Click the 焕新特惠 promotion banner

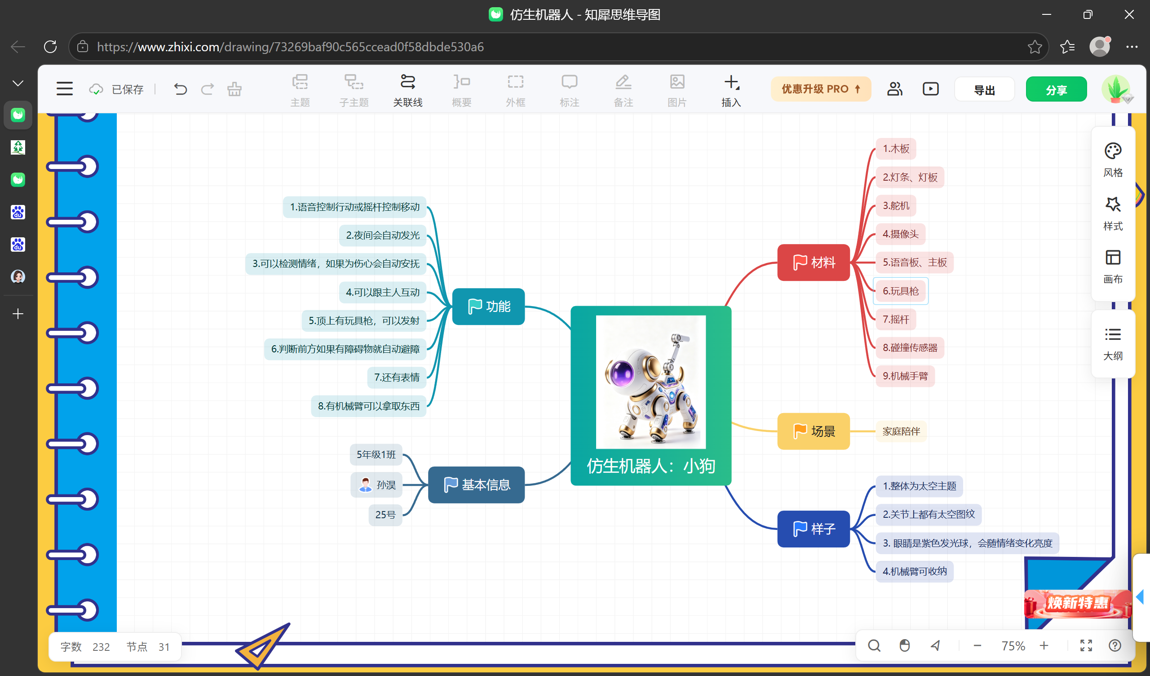click(1077, 603)
